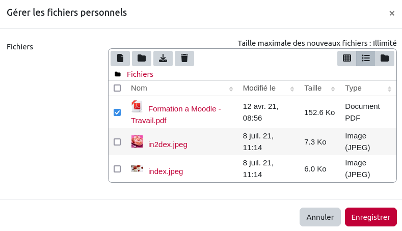Switch to icon grid view

click(347, 59)
